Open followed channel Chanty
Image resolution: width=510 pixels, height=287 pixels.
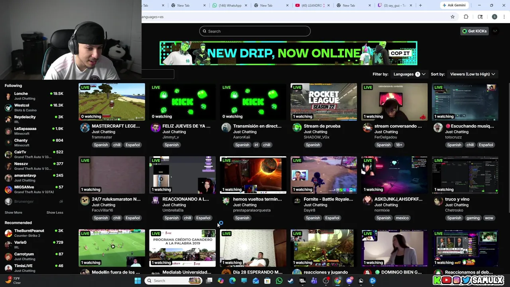point(34,143)
